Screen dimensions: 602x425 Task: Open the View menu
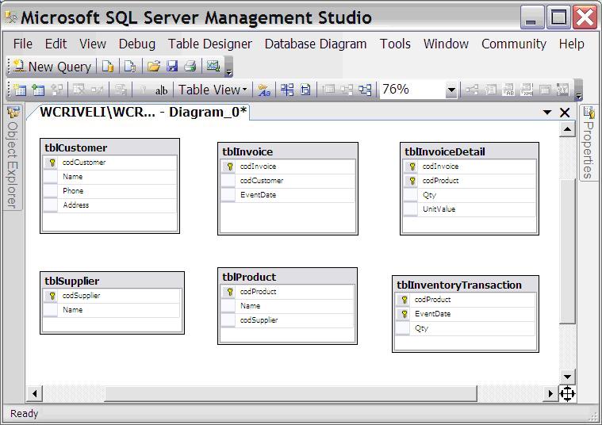click(93, 44)
